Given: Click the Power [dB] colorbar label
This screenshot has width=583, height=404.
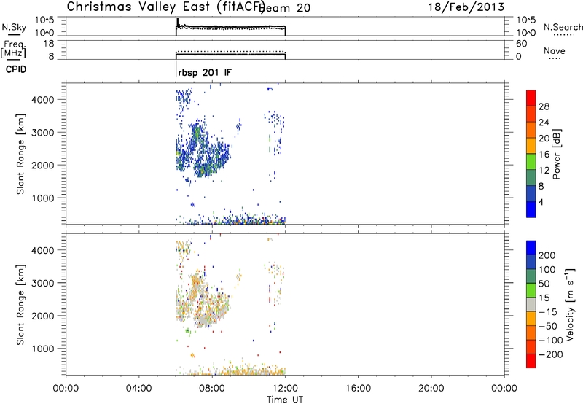Looking at the screenshot, I should tap(556, 154).
